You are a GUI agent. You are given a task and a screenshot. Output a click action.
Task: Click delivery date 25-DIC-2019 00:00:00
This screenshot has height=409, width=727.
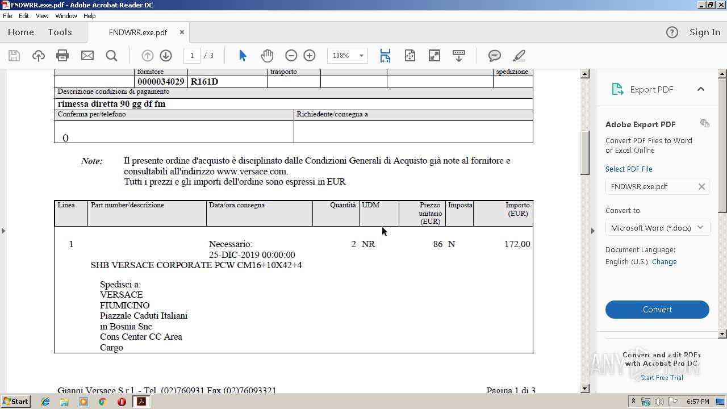pos(252,255)
